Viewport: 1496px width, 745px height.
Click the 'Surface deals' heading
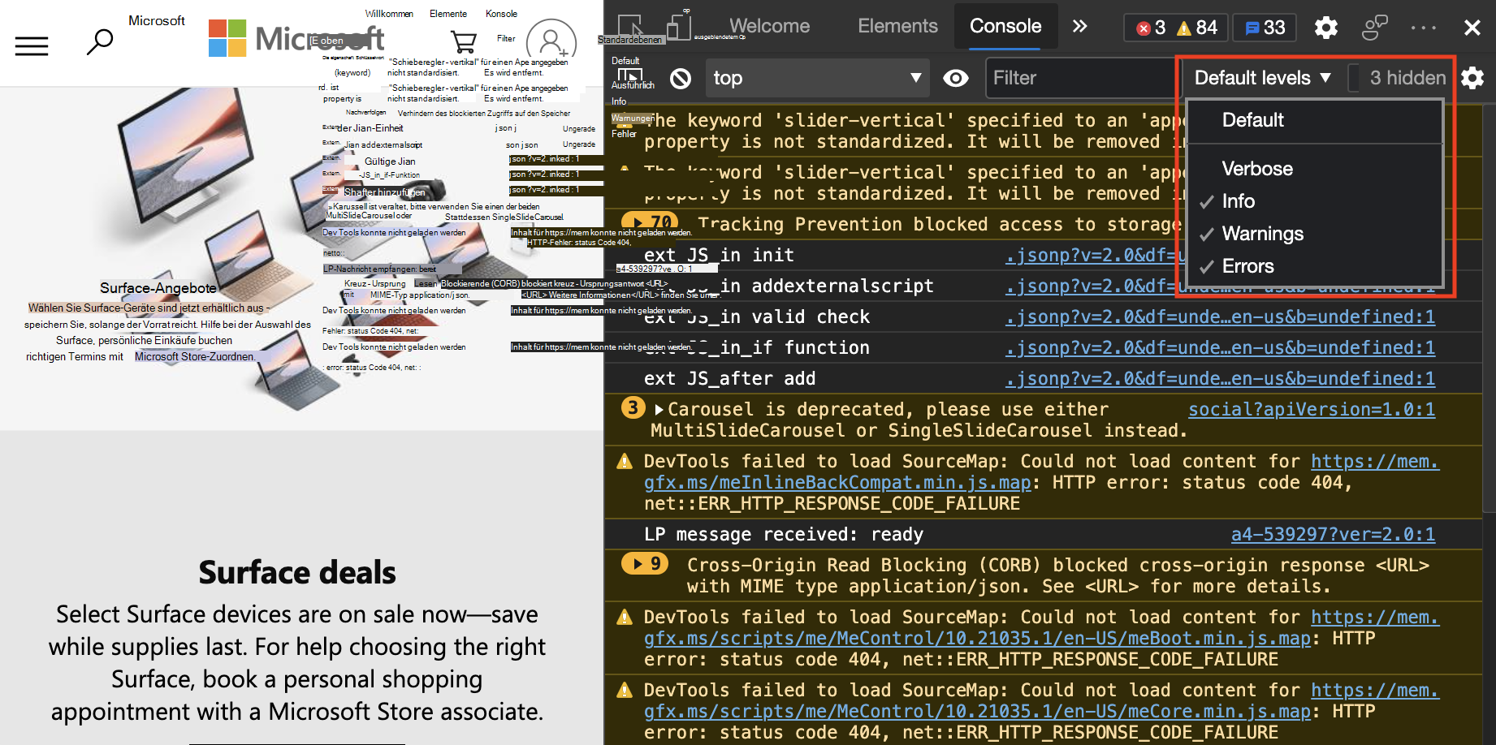point(297,572)
